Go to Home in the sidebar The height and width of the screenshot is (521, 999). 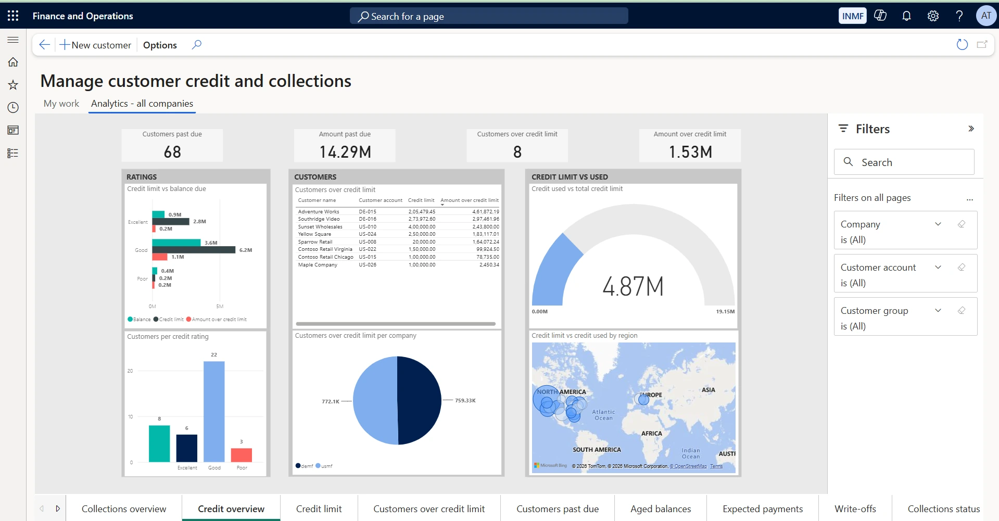tap(13, 62)
